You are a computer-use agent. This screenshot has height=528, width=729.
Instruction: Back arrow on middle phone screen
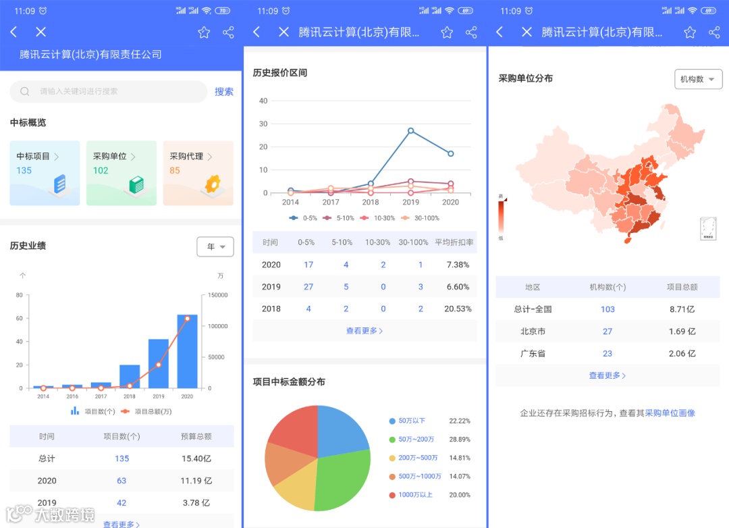pos(256,32)
